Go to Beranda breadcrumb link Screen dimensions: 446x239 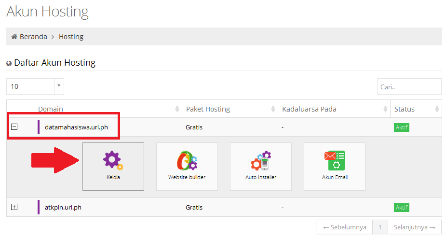(33, 37)
